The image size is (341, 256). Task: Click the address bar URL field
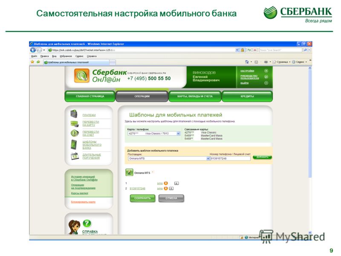point(142,50)
